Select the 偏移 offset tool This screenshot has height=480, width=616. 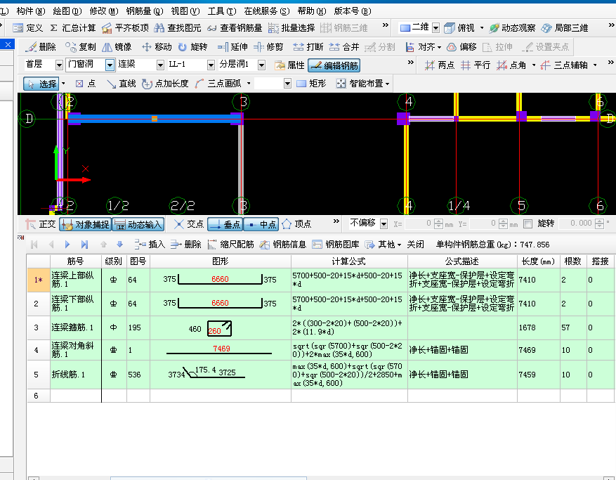(x=461, y=47)
